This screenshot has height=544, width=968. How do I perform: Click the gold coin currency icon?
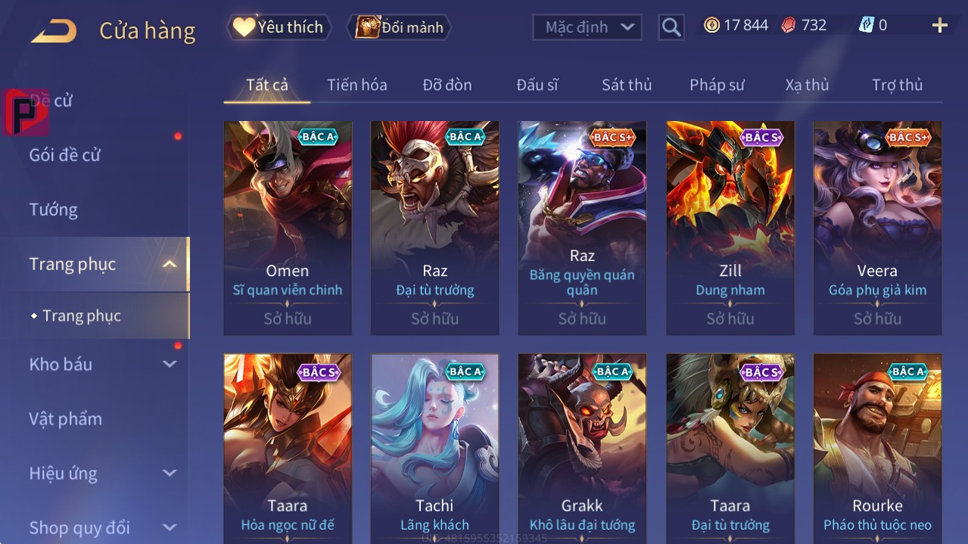pos(711,26)
